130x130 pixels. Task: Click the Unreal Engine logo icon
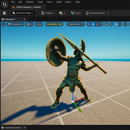[4, 4]
